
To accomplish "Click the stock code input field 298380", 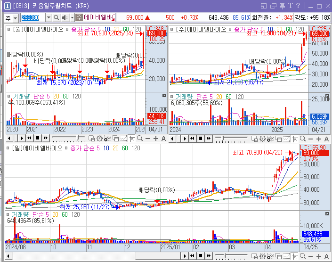I will point(33,17).
